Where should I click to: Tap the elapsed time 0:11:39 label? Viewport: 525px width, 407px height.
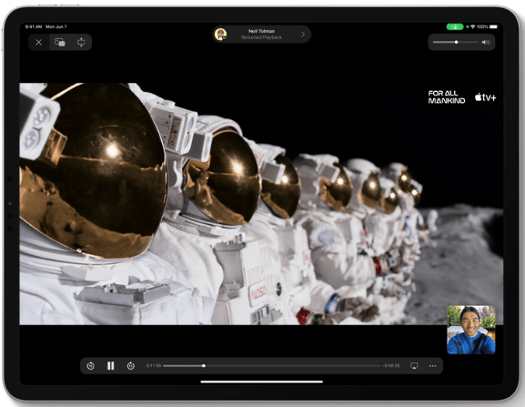pos(153,366)
